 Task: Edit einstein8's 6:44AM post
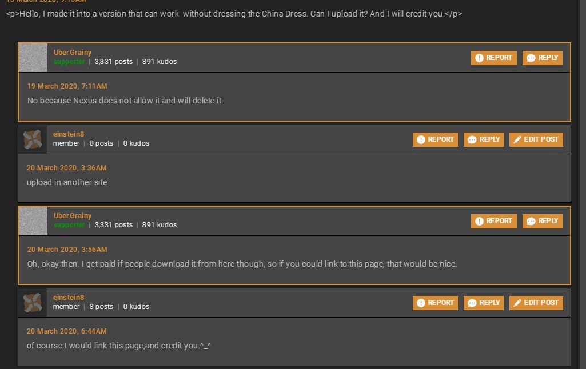click(536, 303)
